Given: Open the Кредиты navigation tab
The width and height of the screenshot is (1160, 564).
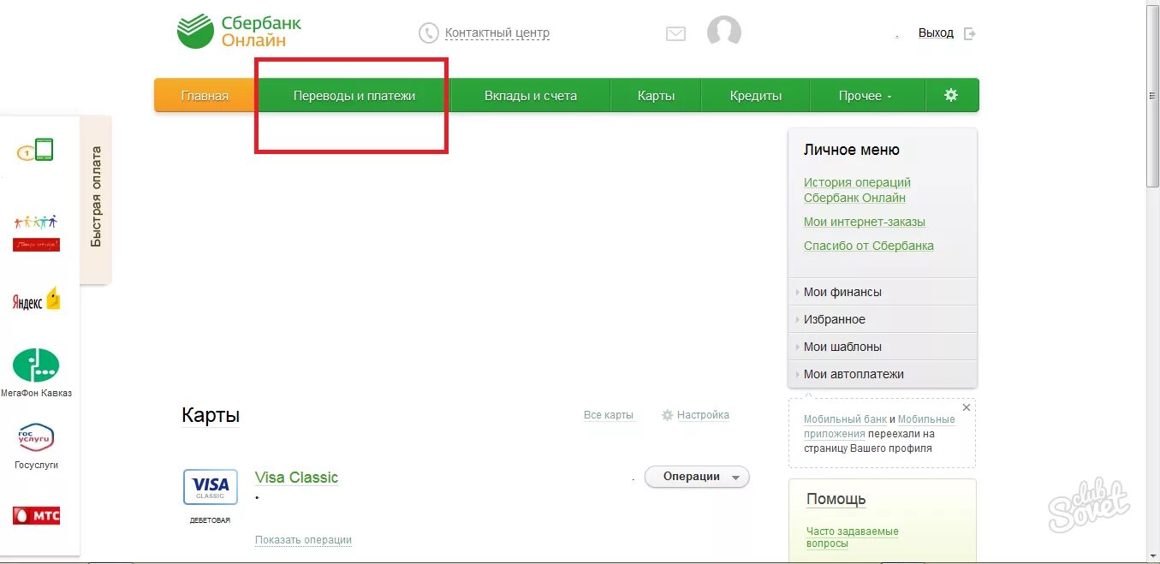Looking at the screenshot, I should (x=756, y=95).
